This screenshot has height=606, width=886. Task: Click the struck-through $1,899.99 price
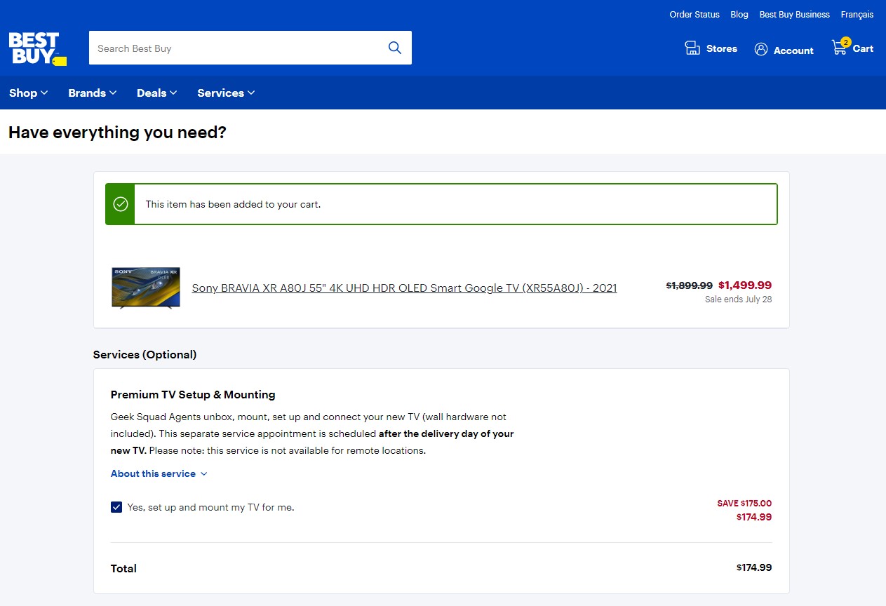coord(689,285)
